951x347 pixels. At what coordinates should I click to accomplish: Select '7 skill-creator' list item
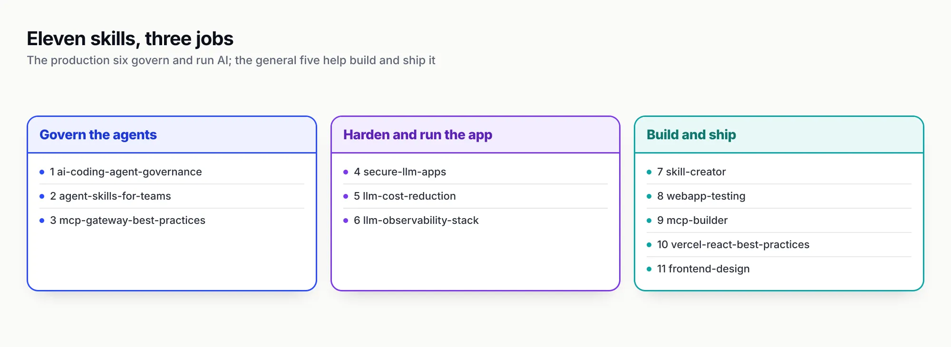[779, 172]
